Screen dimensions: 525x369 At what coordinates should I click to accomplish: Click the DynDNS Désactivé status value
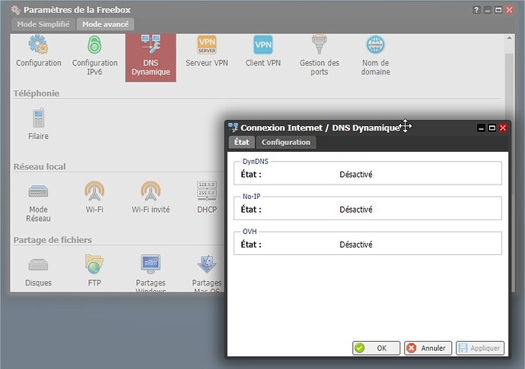click(356, 175)
